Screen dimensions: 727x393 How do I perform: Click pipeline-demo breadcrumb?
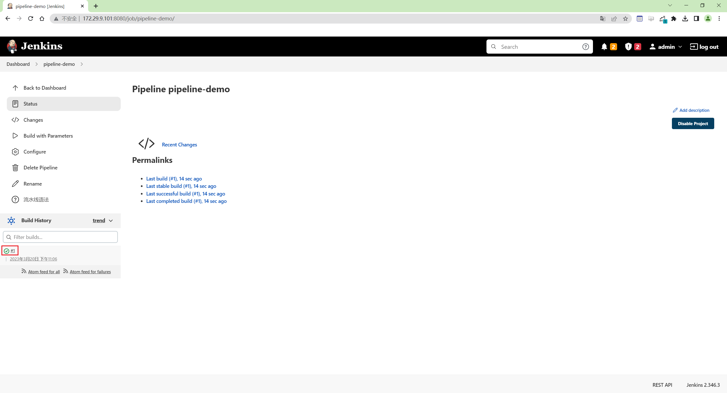click(x=59, y=64)
